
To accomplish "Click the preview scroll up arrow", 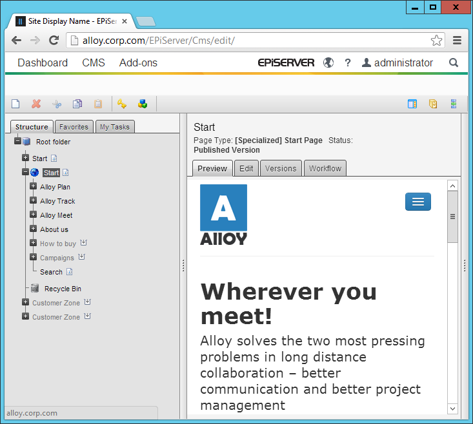I will tap(452, 186).
